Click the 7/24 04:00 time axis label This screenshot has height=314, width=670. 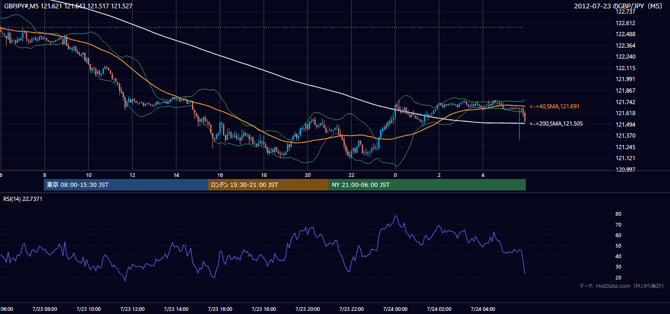coord(483,309)
